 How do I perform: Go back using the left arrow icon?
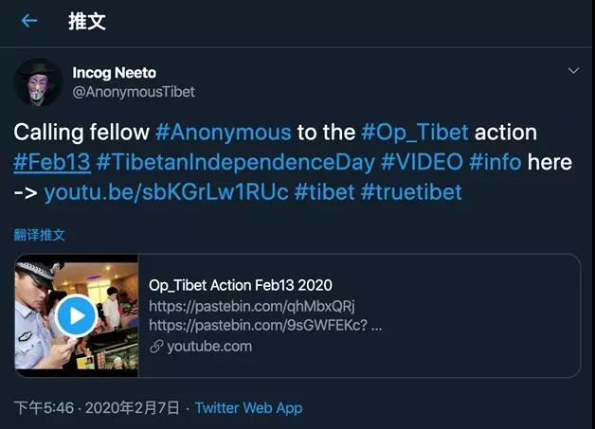coord(29,21)
